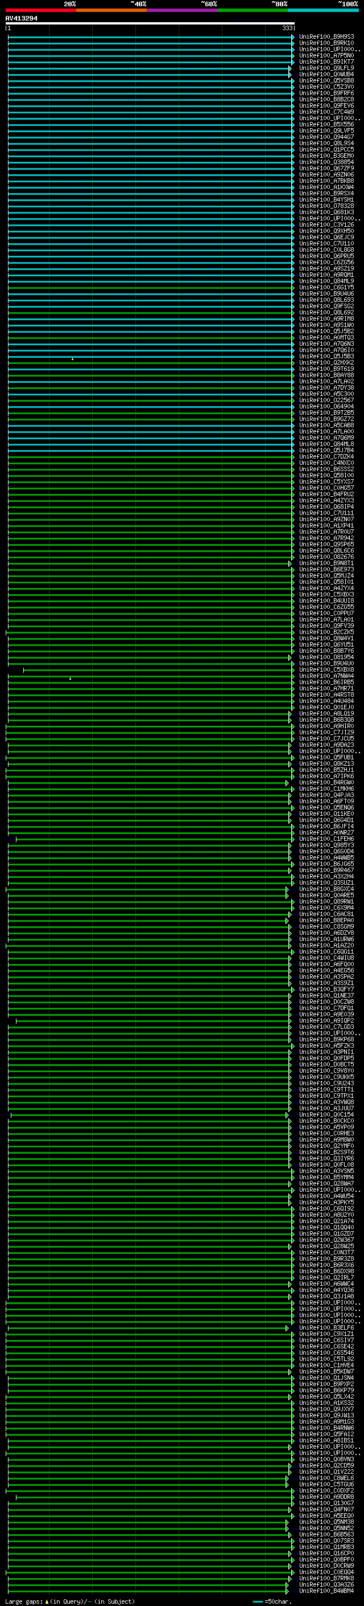The width and height of the screenshot is (364, 1606).
Task: Select hit UniRef100_B7RMK8
Action: pyautogui.click(x=326, y=1578)
